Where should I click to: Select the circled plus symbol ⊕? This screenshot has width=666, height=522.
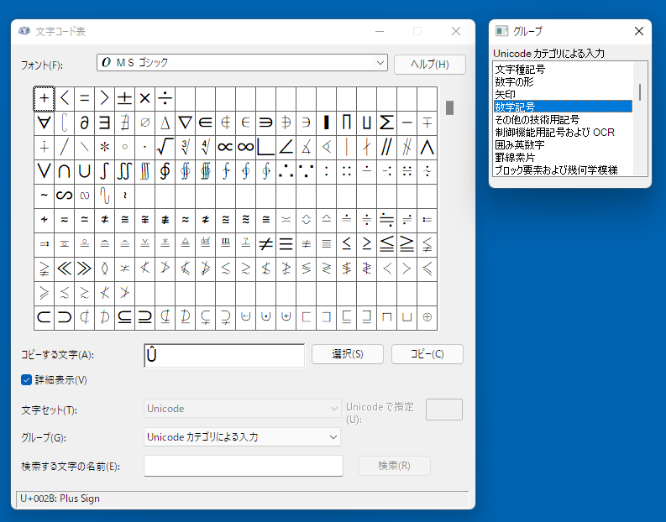pyautogui.click(x=427, y=317)
